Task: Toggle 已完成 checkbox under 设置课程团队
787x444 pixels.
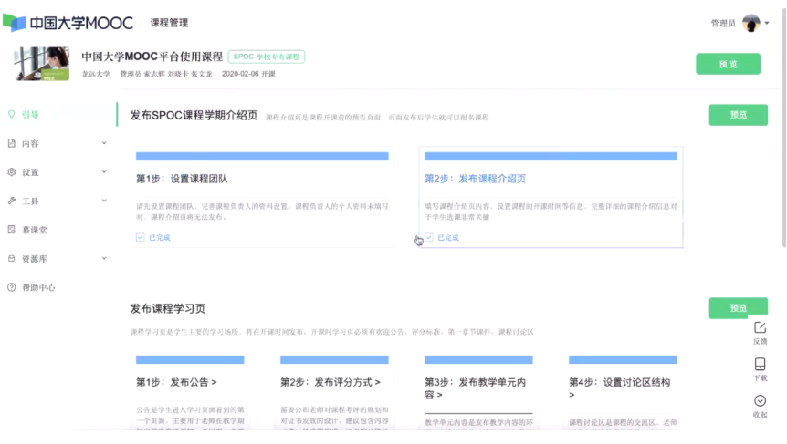Action: point(140,238)
